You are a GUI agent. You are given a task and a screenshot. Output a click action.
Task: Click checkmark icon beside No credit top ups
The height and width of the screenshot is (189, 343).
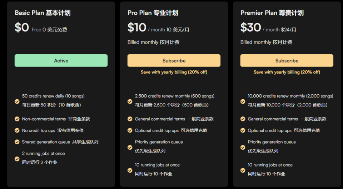point(17,130)
